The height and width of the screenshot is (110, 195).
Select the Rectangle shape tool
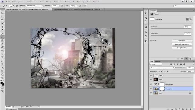point(2,71)
